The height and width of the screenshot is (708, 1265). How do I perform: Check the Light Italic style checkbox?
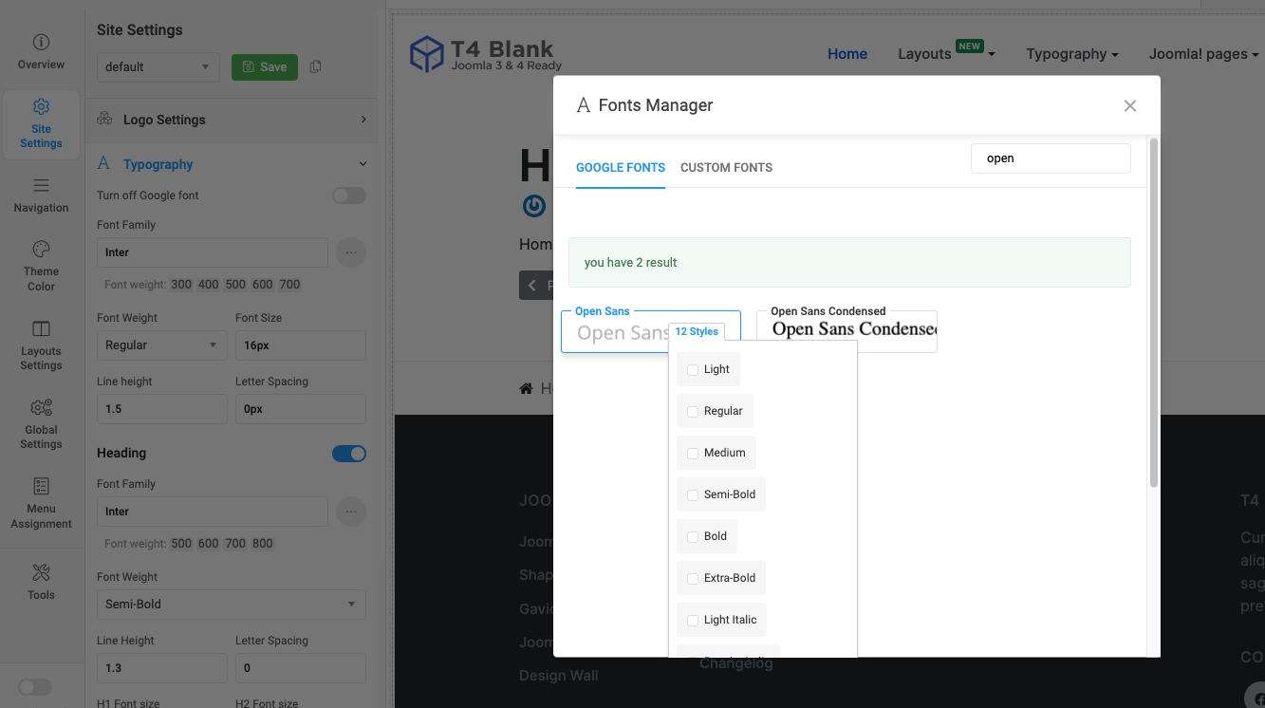click(693, 620)
